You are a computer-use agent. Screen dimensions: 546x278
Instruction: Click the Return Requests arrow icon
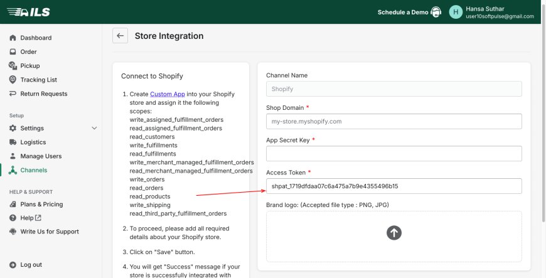tap(13, 94)
